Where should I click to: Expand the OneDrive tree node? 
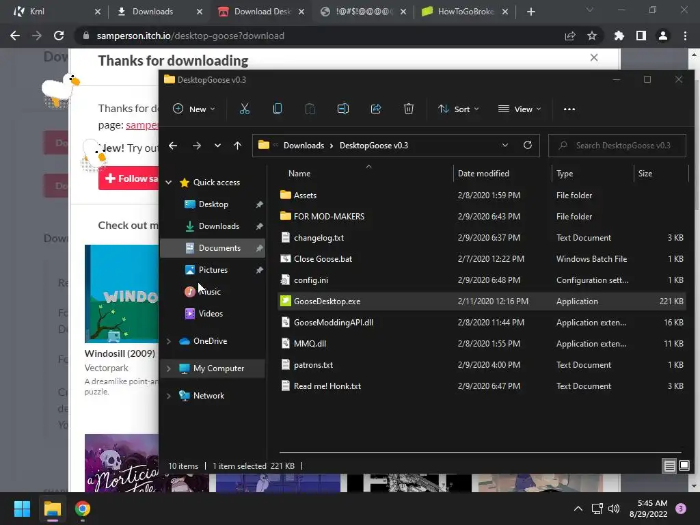(169, 341)
